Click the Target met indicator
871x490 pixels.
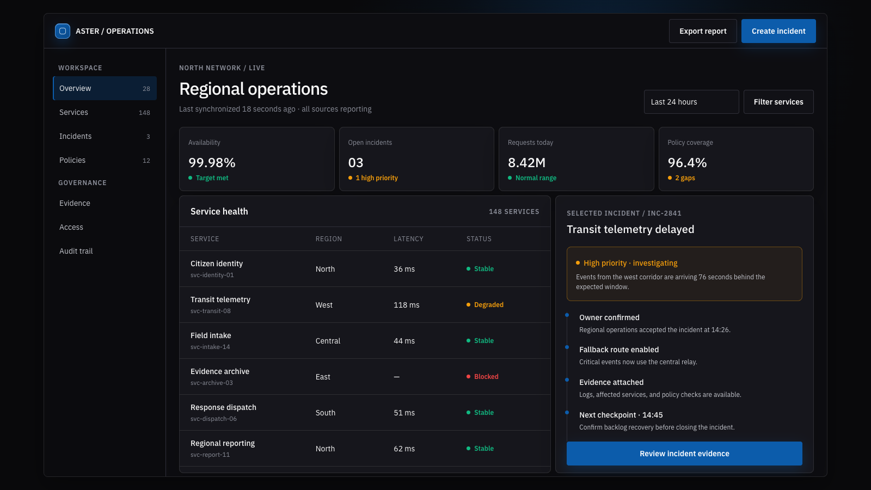pyautogui.click(x=208, y=178)
